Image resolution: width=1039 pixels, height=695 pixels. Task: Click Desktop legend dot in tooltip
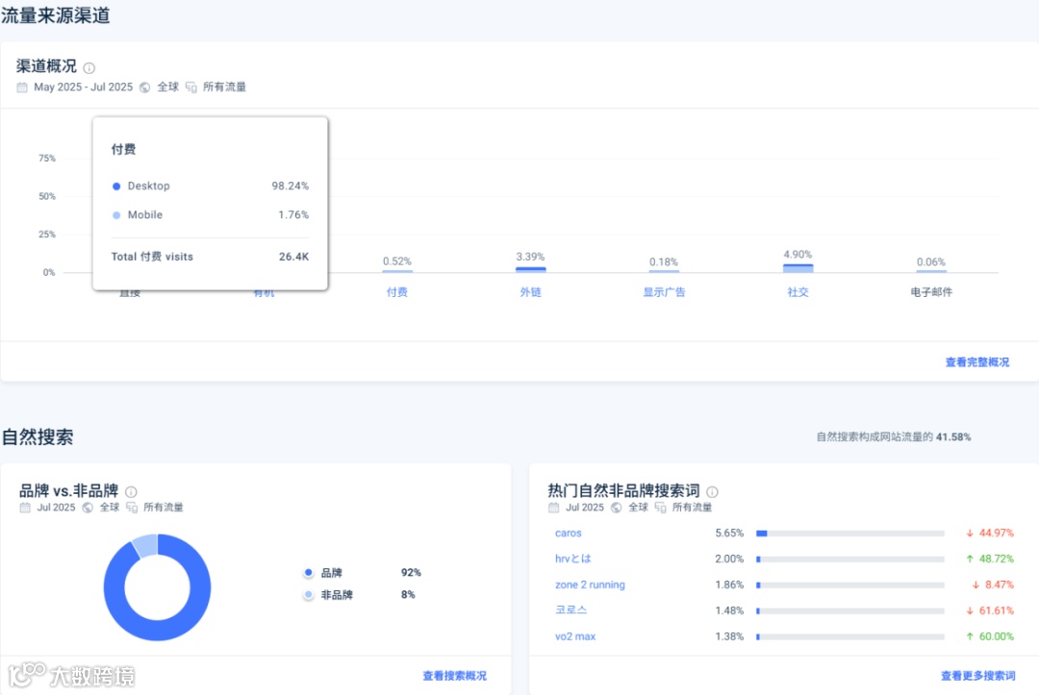[116, 186]
